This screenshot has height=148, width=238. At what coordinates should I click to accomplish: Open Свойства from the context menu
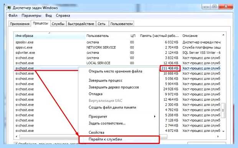point(96,133)
